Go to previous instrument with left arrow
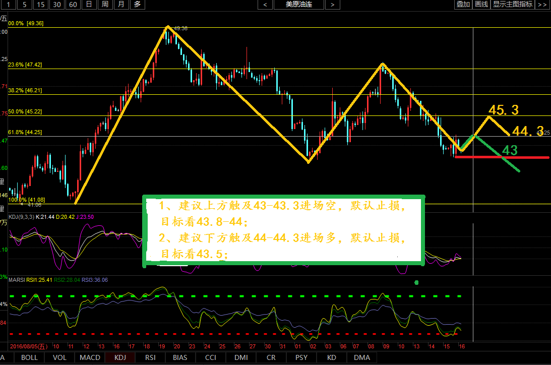The height and width of the screenshot is (365, 551). 265,5
